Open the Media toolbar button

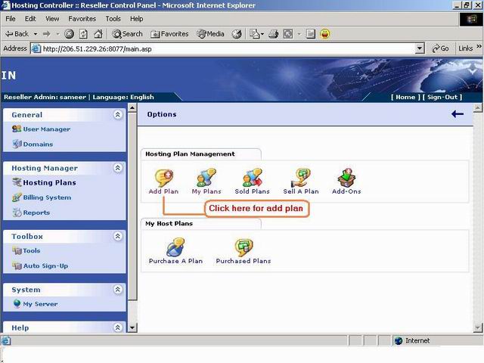click(211, 34)
